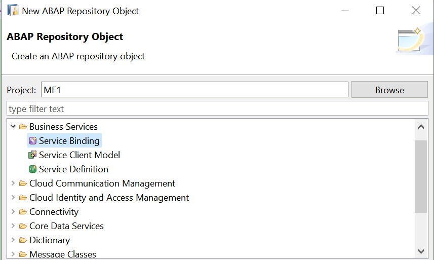
Task: Click the scrollbar down arrow in tree
Action: [421, 252]
